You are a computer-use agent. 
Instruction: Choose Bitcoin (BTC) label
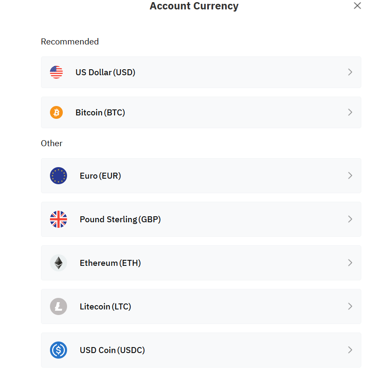[x=100, y=112]
